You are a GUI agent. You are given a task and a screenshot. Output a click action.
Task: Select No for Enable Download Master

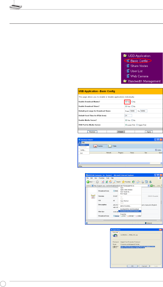coord(132,102)
